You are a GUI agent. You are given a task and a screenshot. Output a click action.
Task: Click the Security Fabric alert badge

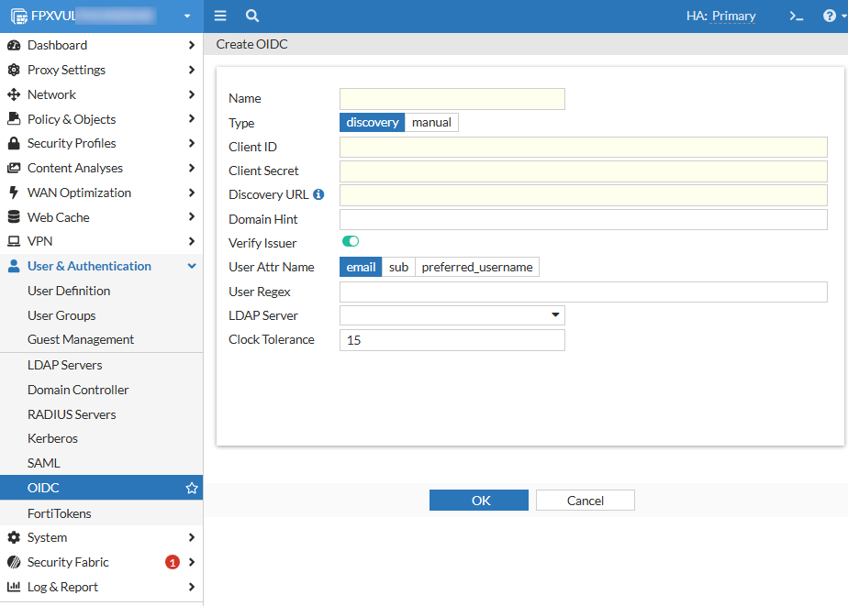172,562
